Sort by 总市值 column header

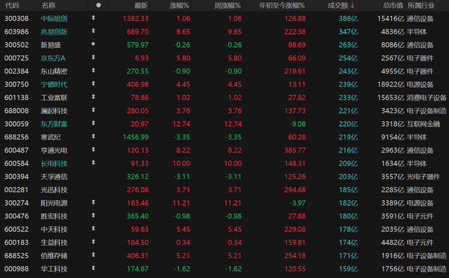(x=393, y=5)
